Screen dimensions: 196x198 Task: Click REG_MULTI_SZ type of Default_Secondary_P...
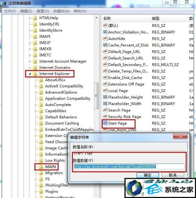click(x=165, y=65)
